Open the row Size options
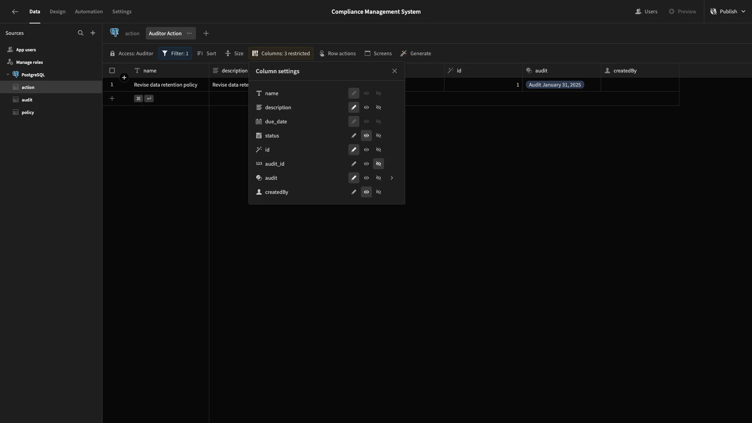The height and width of the screenshot is (423, 752). [x=234, y=53]
